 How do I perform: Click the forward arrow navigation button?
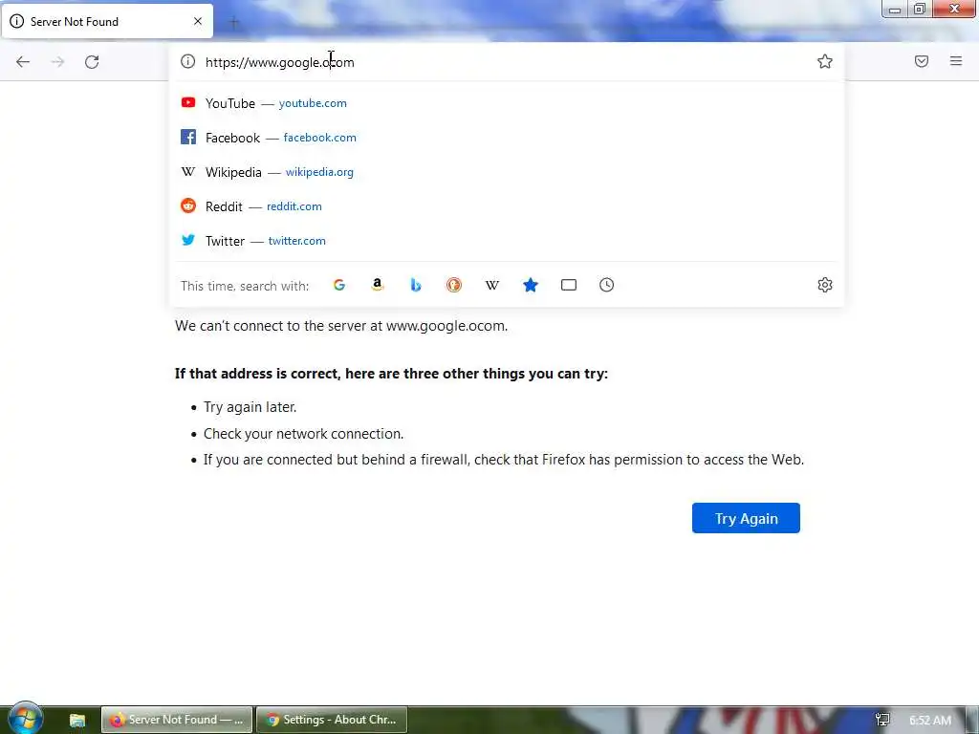pos(57,62)
